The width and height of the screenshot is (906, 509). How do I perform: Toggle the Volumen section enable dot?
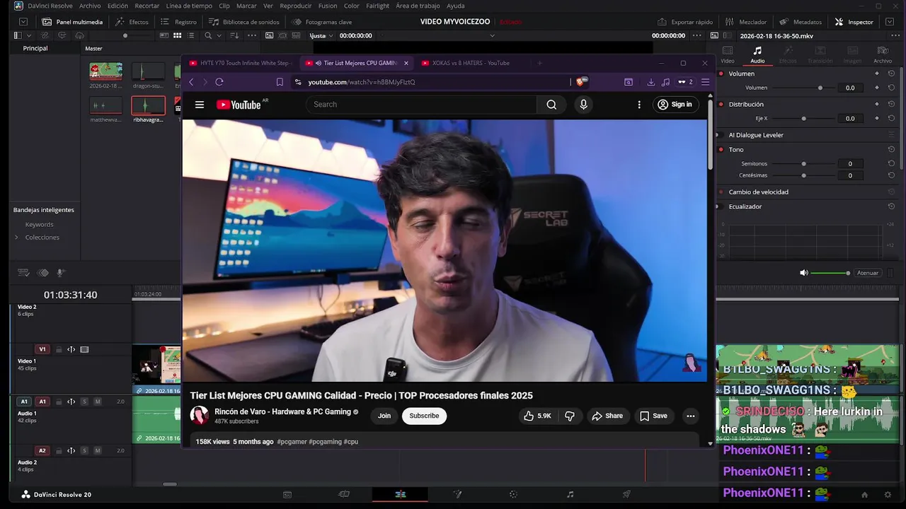pos(721,74)
